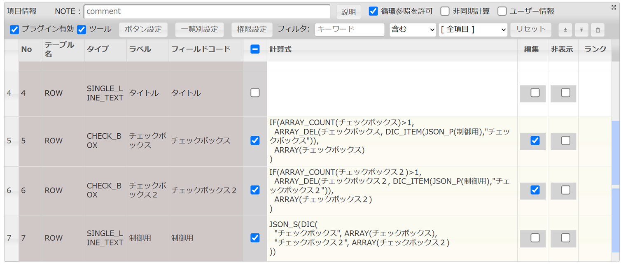Click into the NOTE comment field
Viewport: 621px width, 265px height.
coord(207,12)
